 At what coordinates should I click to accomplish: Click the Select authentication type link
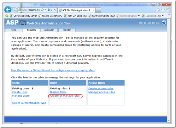click(29, 103)
